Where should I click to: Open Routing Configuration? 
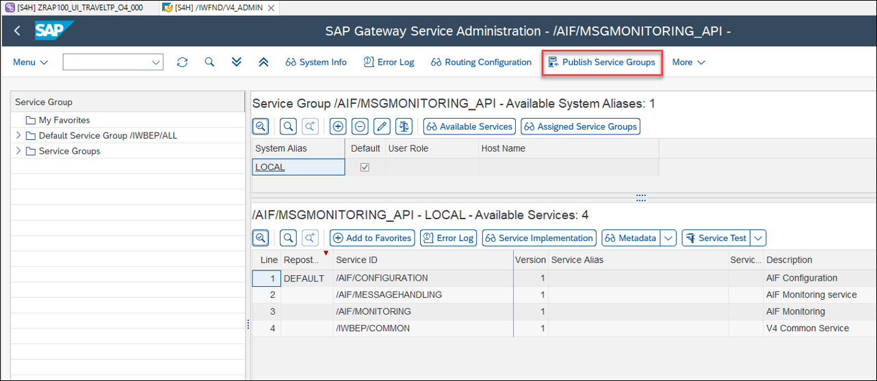(x=481, y=62)
